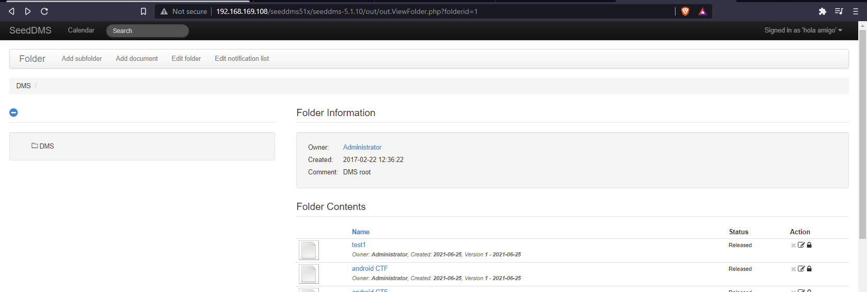Click the page vertical scrollbar

[x=862, y=134]
